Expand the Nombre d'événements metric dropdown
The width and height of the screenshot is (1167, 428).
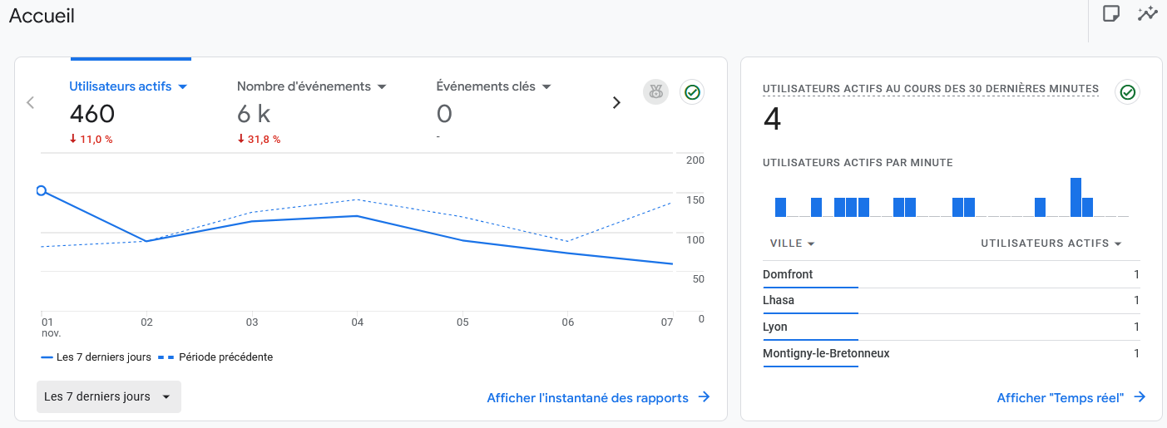pos(382,86)
